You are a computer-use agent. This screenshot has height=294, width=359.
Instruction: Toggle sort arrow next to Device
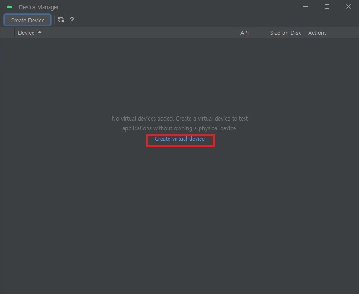pos(40,32)
